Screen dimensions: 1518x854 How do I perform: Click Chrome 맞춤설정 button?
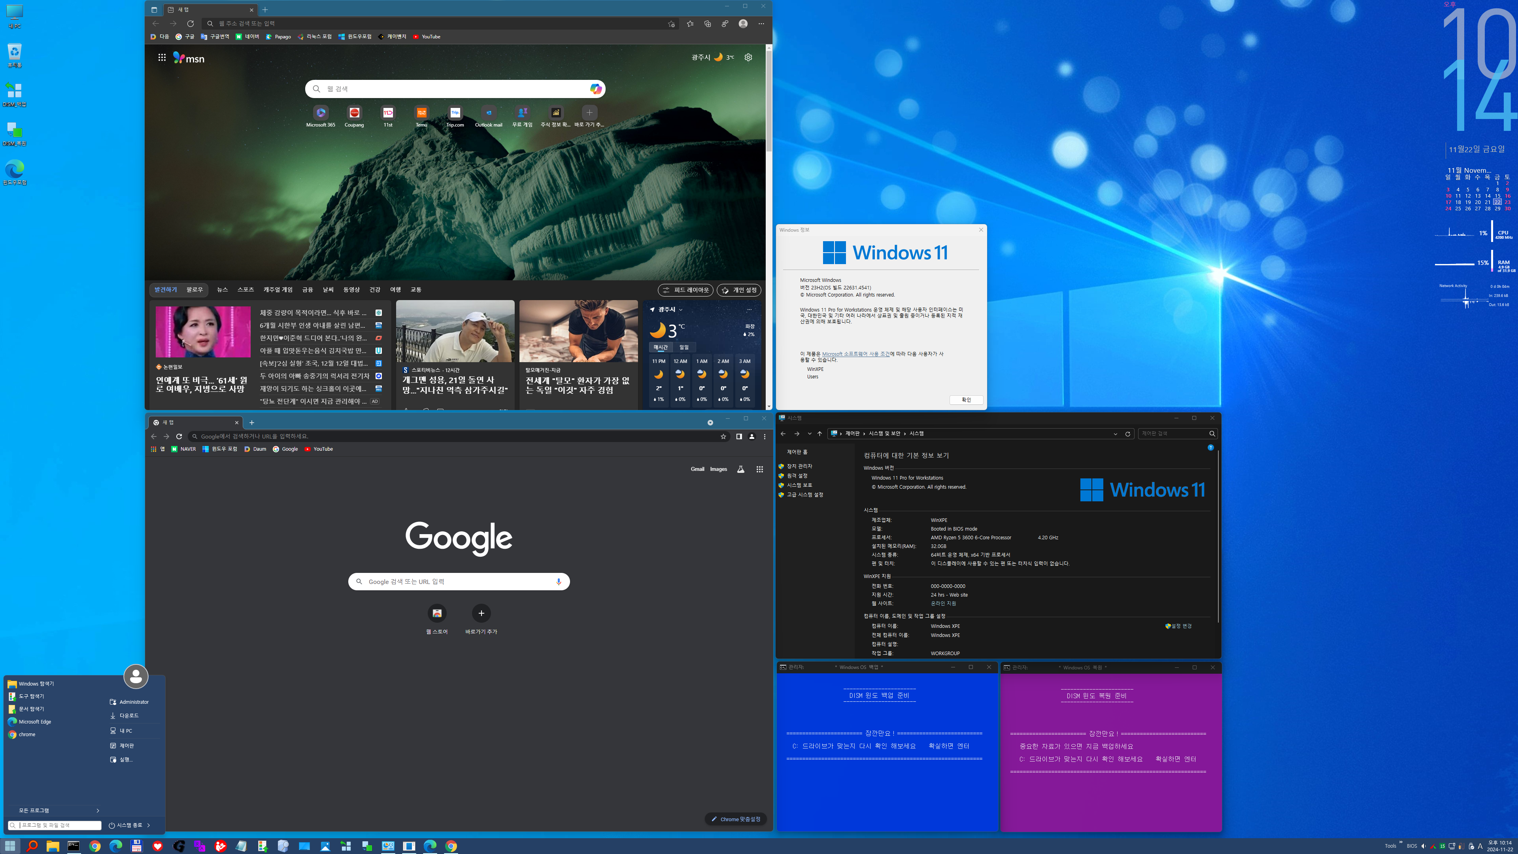(x=735, y=819)
